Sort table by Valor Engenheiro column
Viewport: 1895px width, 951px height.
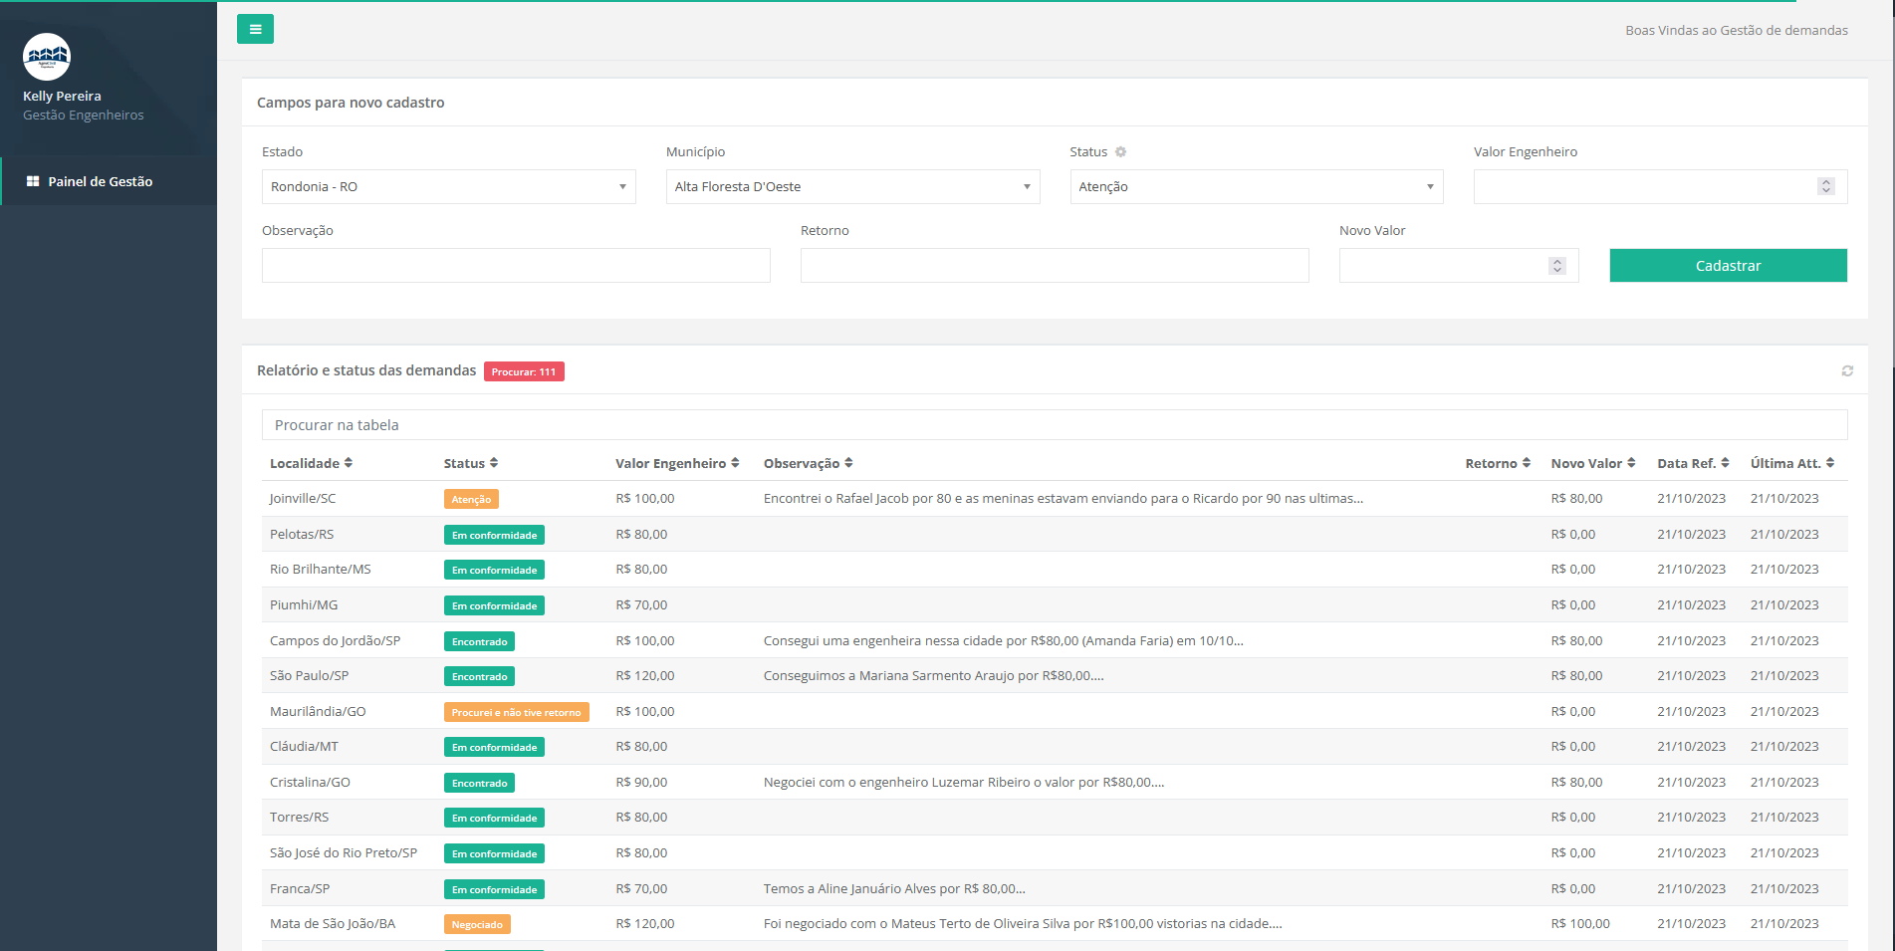click(x=676, y=463)
